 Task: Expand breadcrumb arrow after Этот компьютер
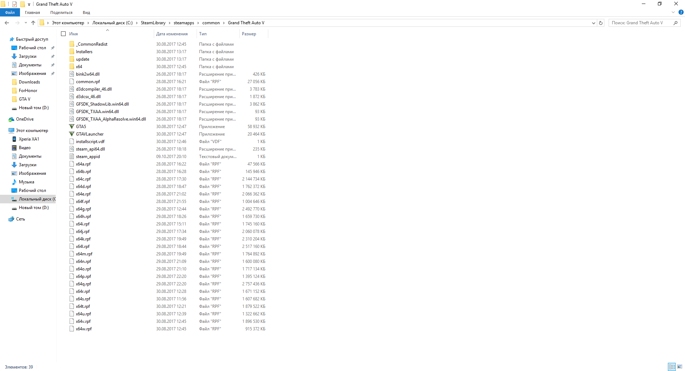[x=88, y=23]
